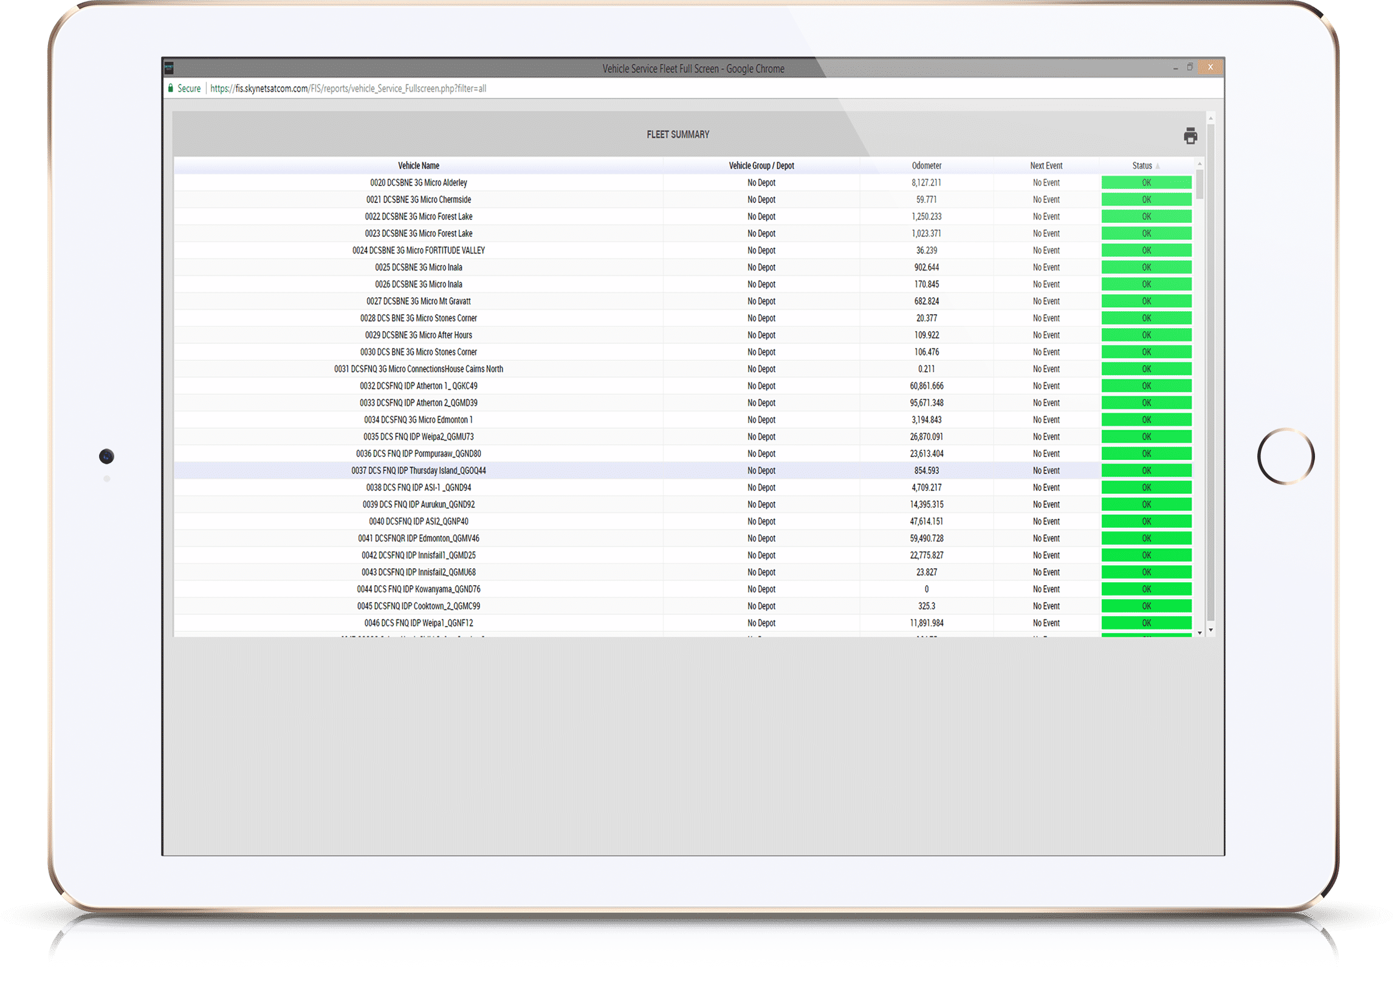
Task: Click odometer value 60,861.666
Action: [x=926, y=386]
